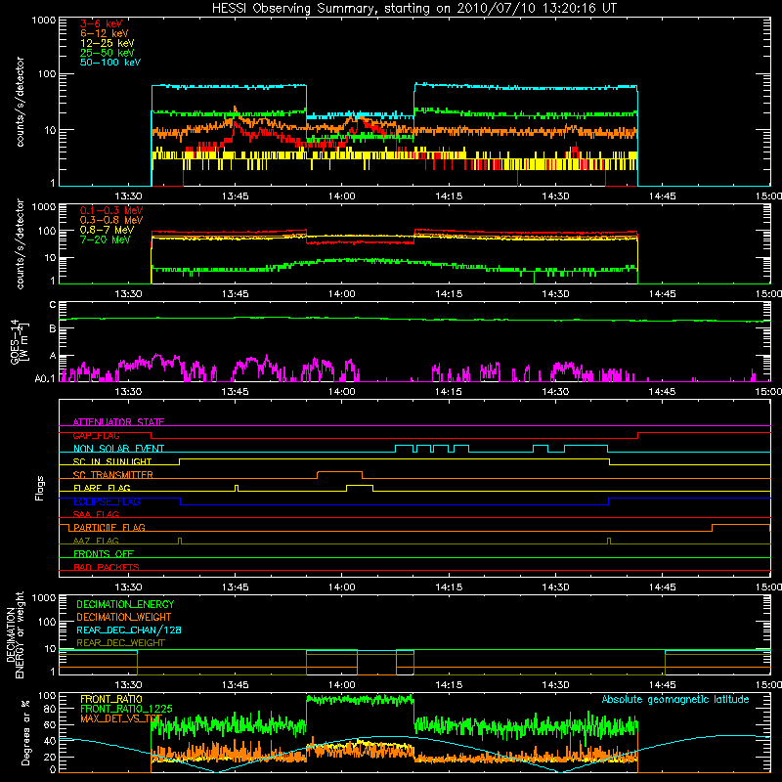Select the SAA_FLAG label
This screenshot has height=782, width=782.
96,515
